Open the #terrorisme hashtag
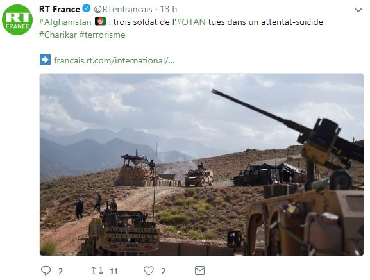 click(102, 35)
